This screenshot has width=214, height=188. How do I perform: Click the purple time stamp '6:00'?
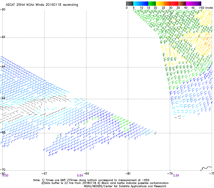[5, 176]
